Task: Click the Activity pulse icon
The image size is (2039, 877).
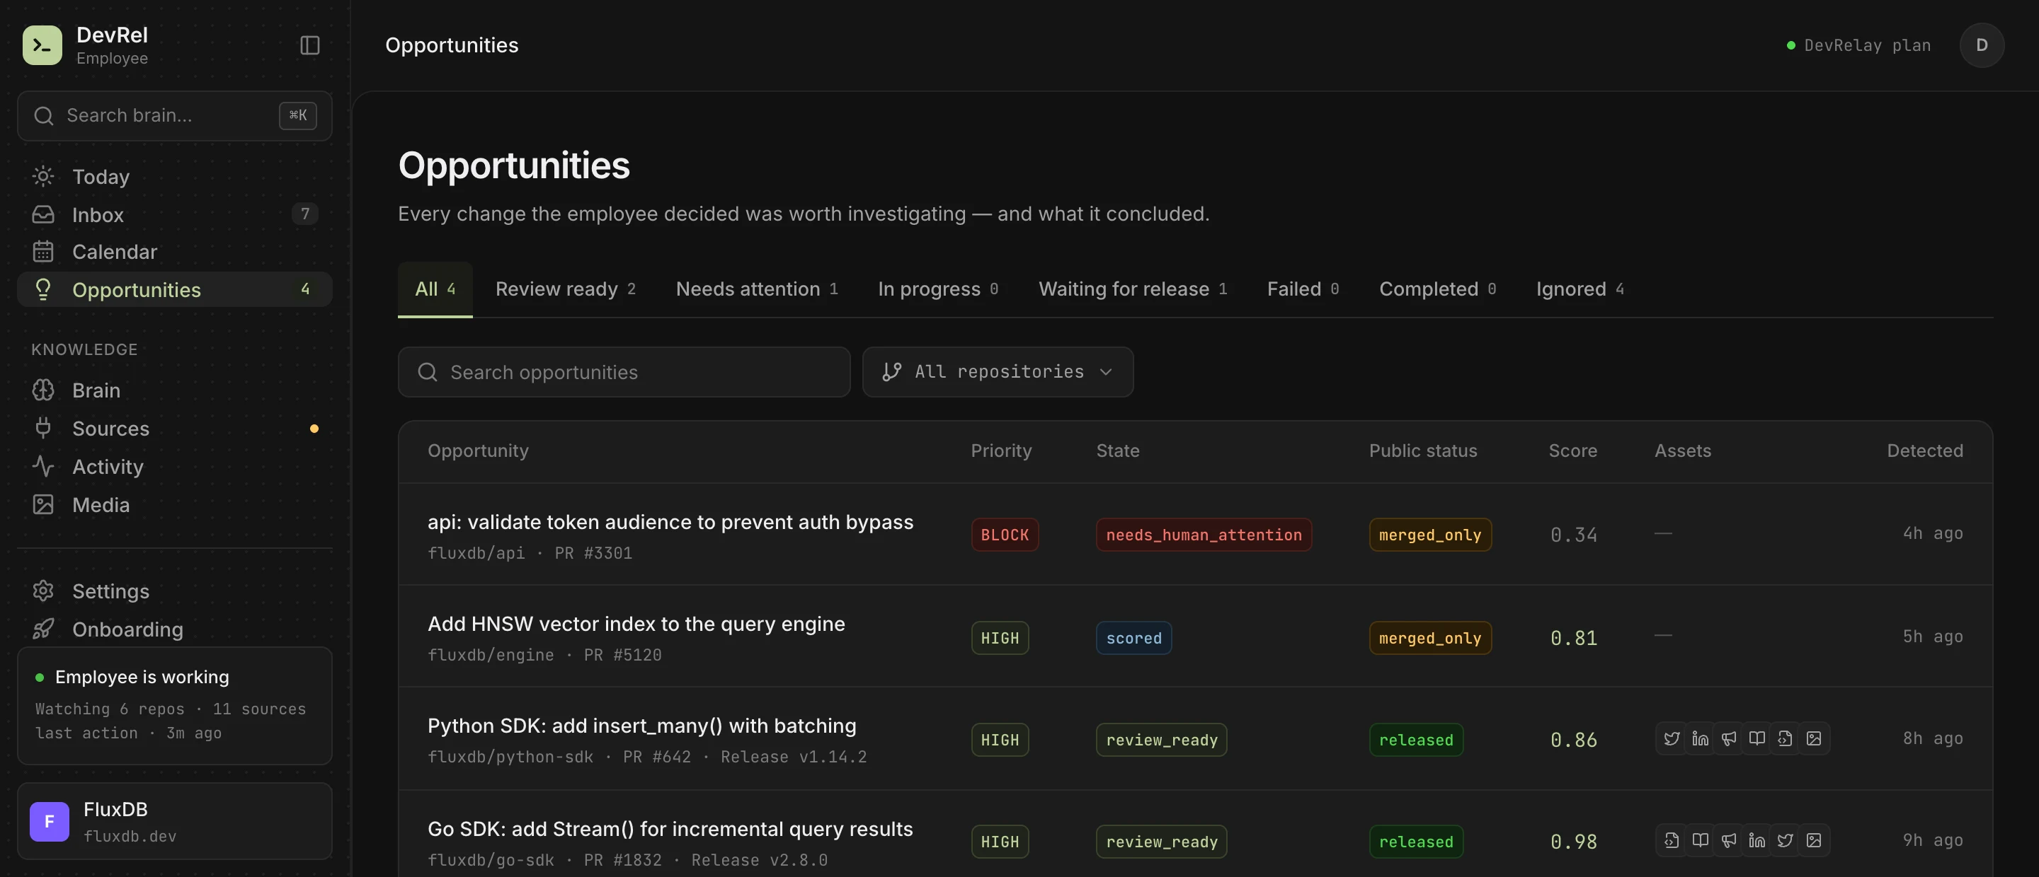Action: 42,467
